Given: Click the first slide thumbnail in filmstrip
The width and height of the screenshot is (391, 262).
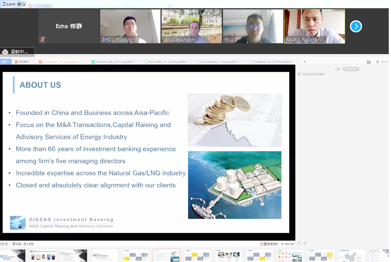Looking at the screenshot, I should [x=12, y=256].
